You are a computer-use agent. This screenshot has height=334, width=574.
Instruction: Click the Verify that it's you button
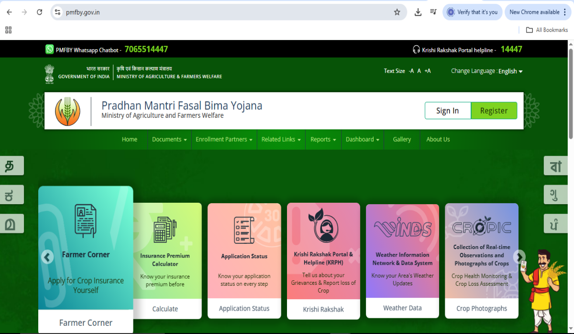(472, 12)
